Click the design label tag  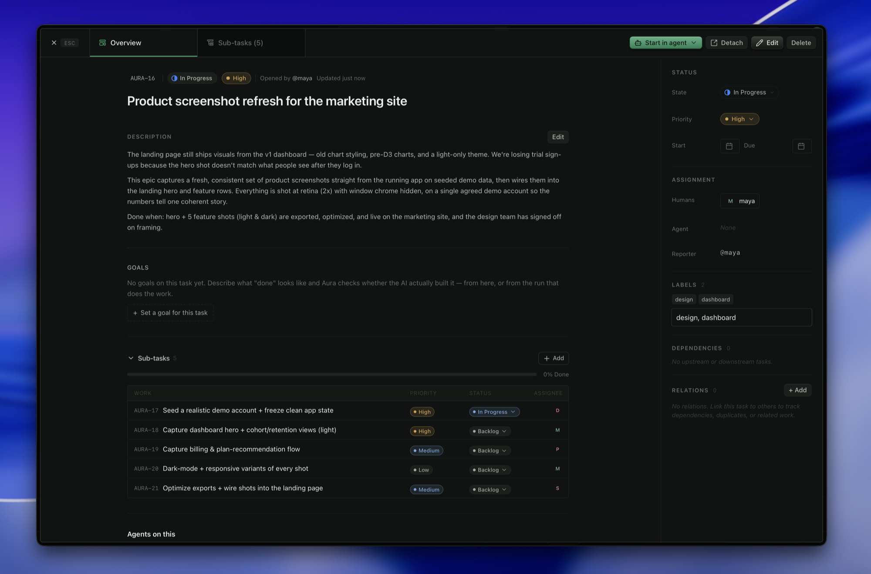tap(684, 300)
